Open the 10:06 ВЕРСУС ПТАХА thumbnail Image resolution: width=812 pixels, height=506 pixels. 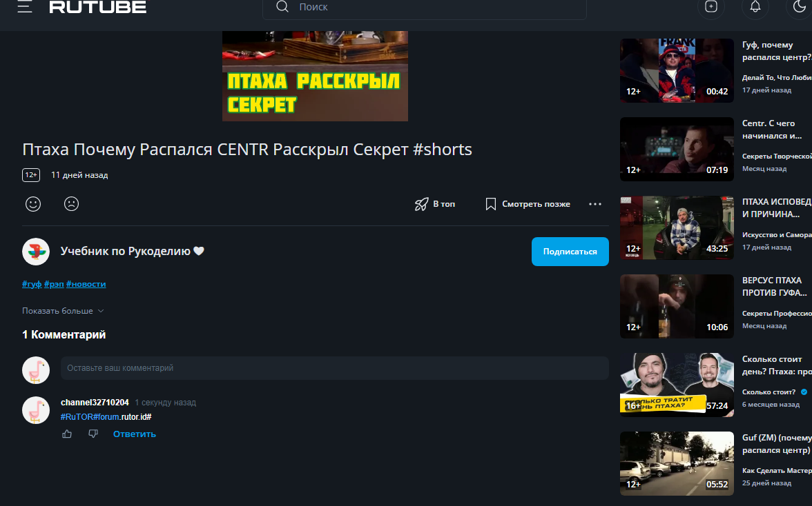point(677,306)
